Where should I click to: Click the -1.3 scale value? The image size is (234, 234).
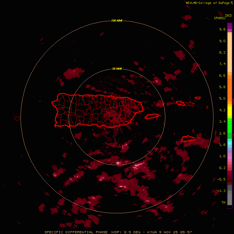click(x=221, y=191)
